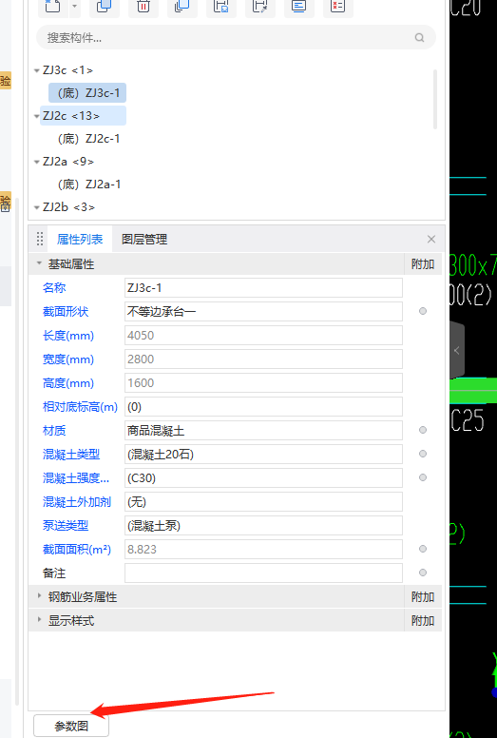Click the 附加 header of 钢筋业务属性

(x=423, y=597)
